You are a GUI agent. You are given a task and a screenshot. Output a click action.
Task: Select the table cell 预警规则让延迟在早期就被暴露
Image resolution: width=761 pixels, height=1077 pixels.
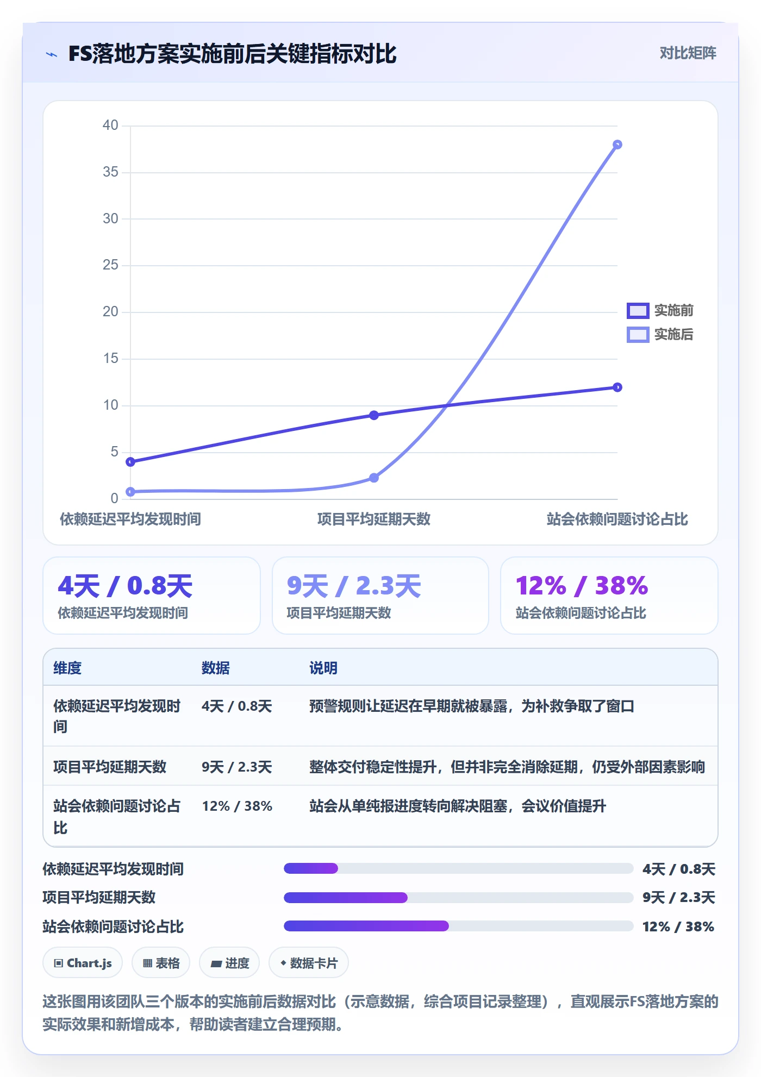tap(472, 706)
